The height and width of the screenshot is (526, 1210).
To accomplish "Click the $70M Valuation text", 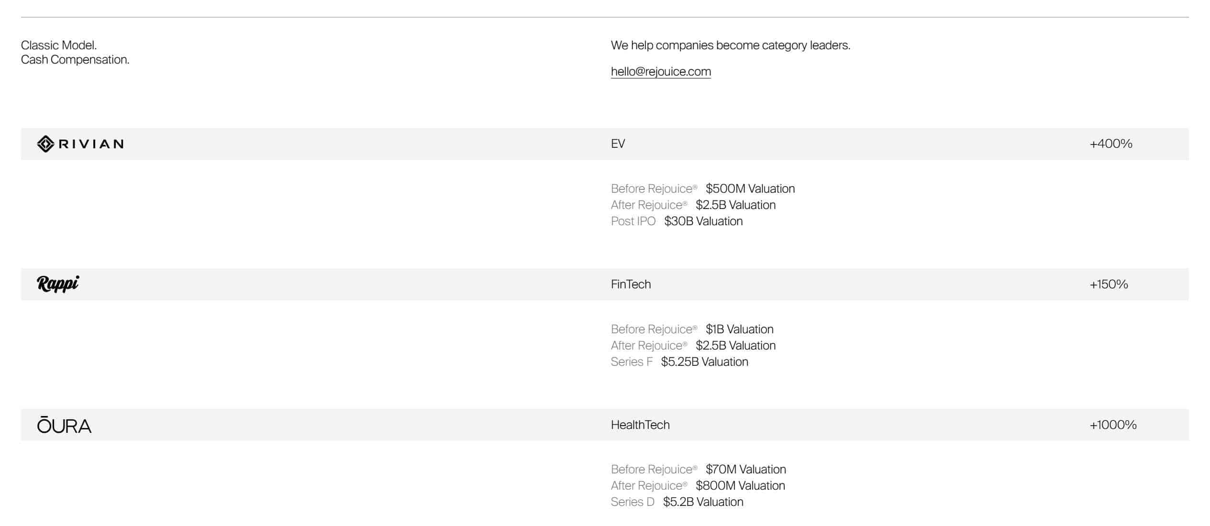I will 746,470.
